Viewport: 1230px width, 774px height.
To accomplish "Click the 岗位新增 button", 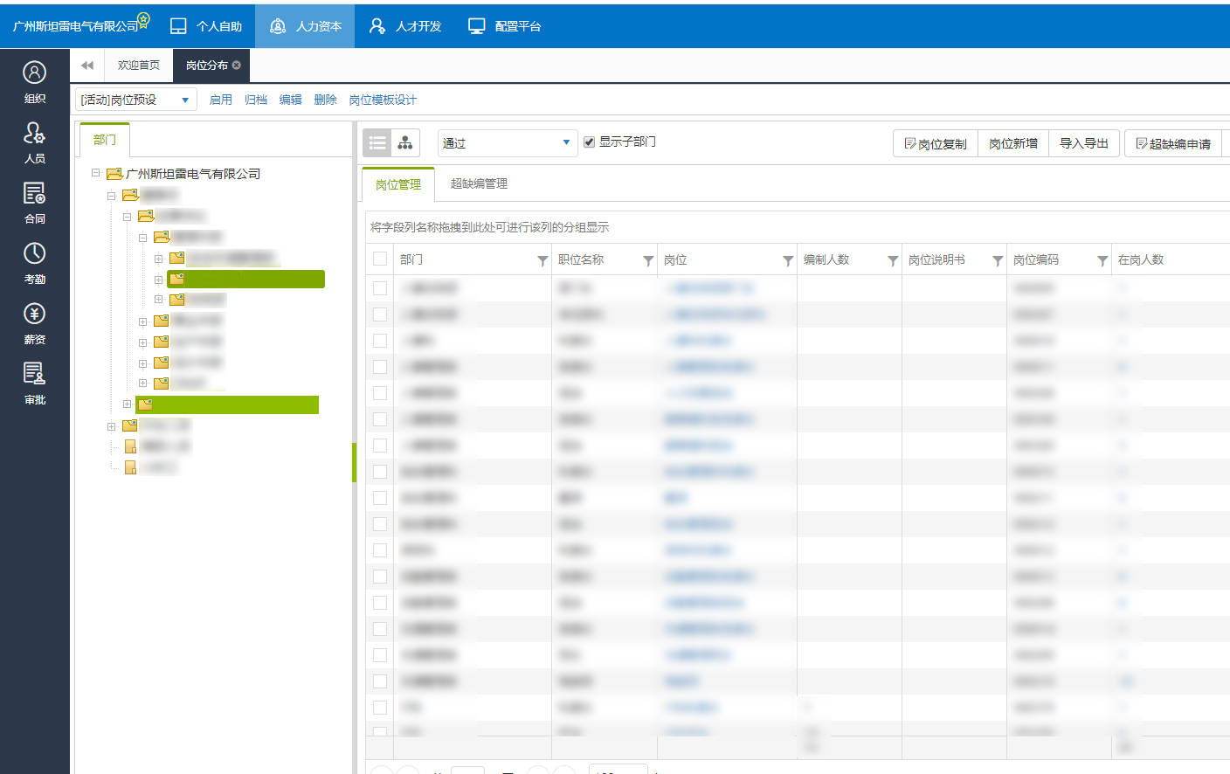I will 1013,143.
